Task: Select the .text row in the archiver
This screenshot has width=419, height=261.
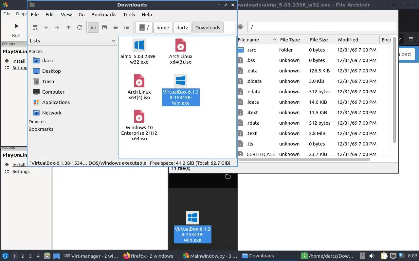Action: [314, 133]
